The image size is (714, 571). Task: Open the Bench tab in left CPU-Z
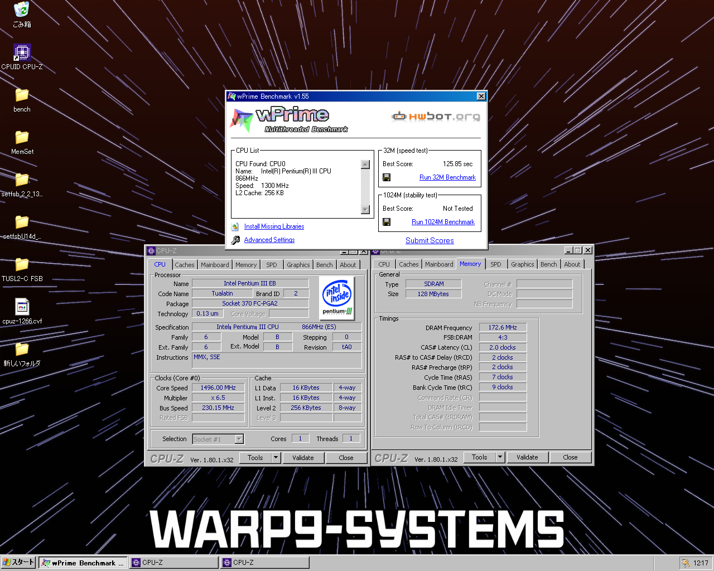tap(325, 265)
